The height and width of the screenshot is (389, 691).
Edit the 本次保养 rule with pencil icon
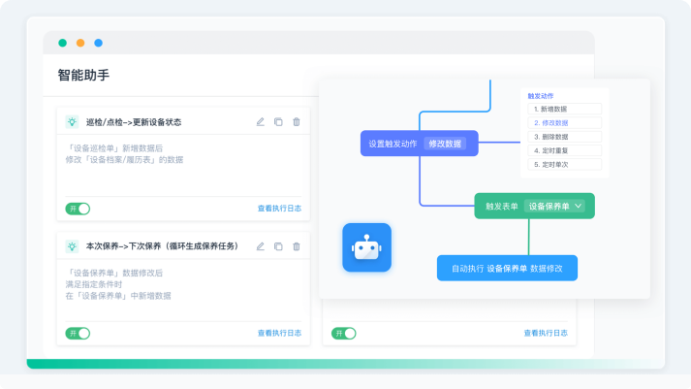(x=261, y=246)
